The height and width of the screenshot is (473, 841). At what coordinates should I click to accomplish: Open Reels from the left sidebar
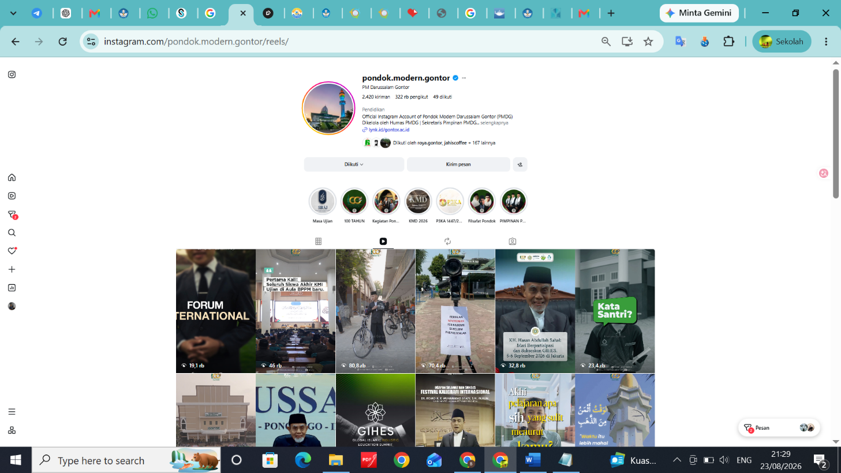[x=12, y=196]
